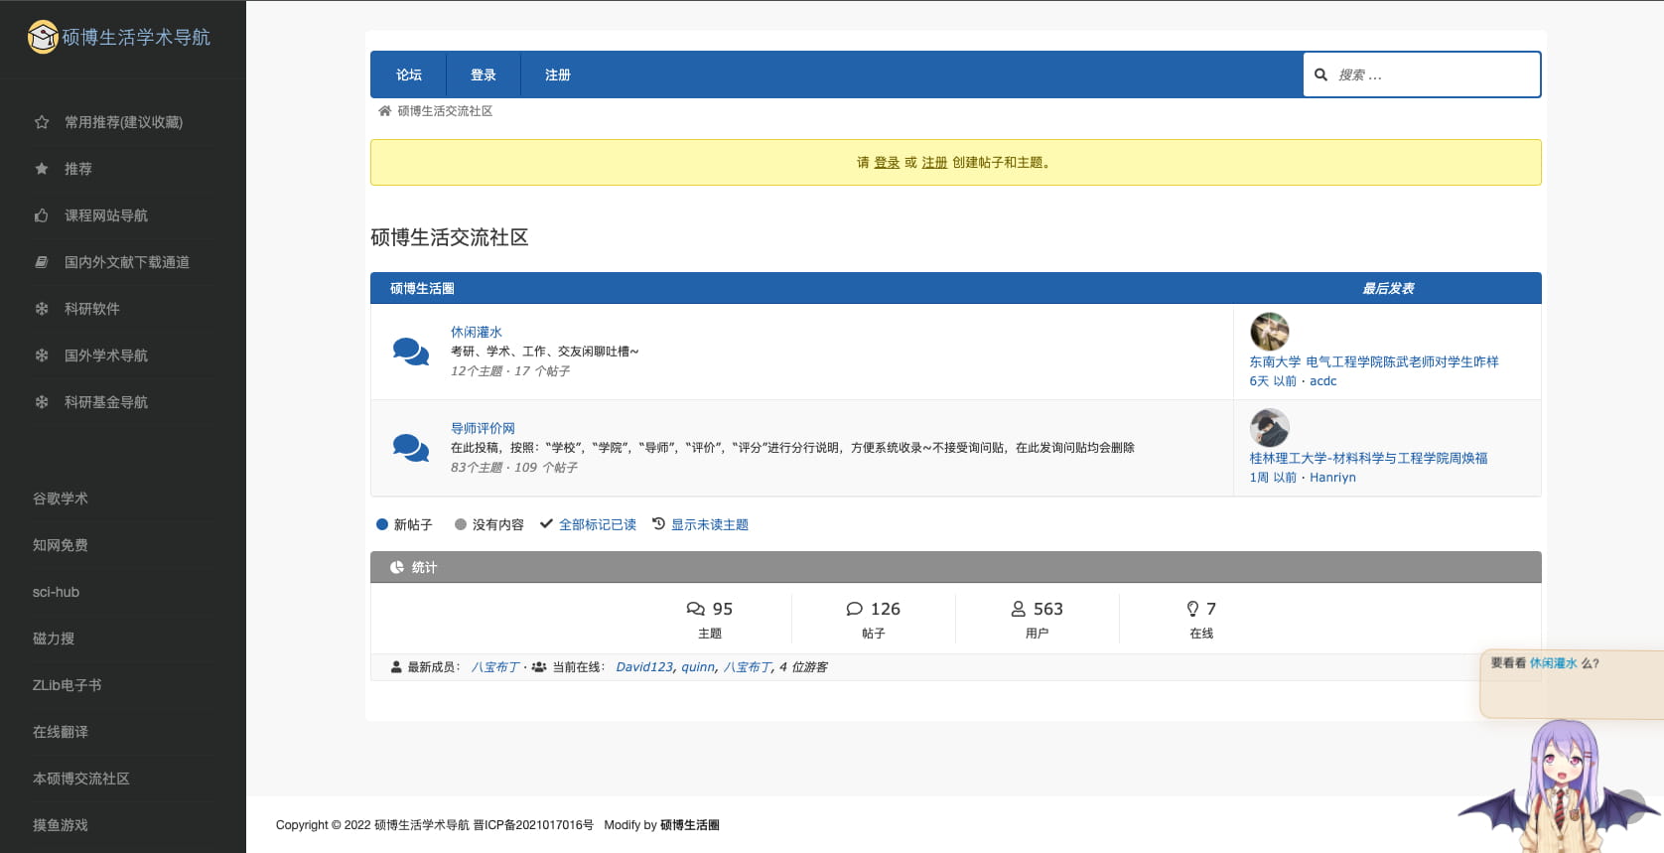Click the lightbulb icon beside online count 7
Screen dimensions: 1664x853
tap(1192, 609)
